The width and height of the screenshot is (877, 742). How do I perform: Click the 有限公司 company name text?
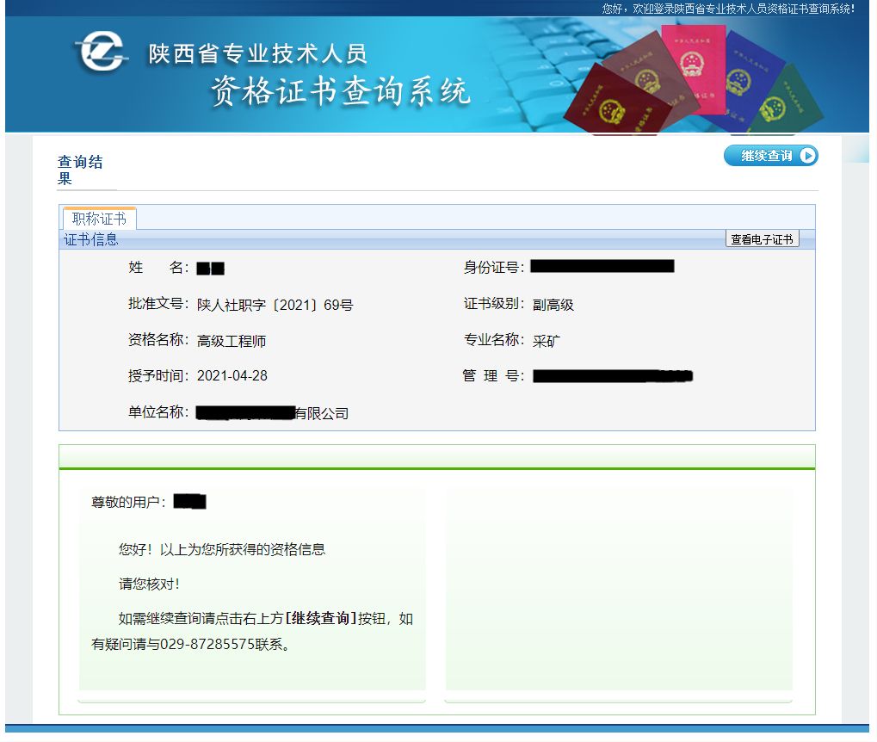[322, 413]
